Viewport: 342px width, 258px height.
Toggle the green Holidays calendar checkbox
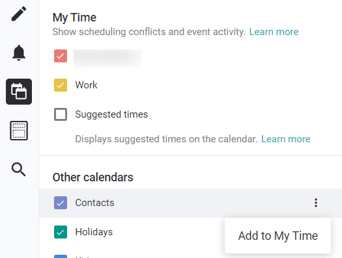(x=61, y=232)
